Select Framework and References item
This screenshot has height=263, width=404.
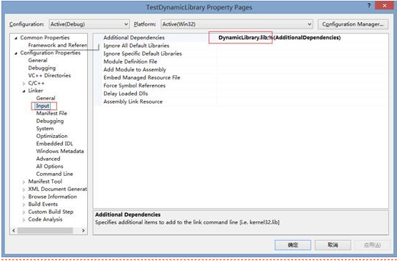tap(58, 45)
